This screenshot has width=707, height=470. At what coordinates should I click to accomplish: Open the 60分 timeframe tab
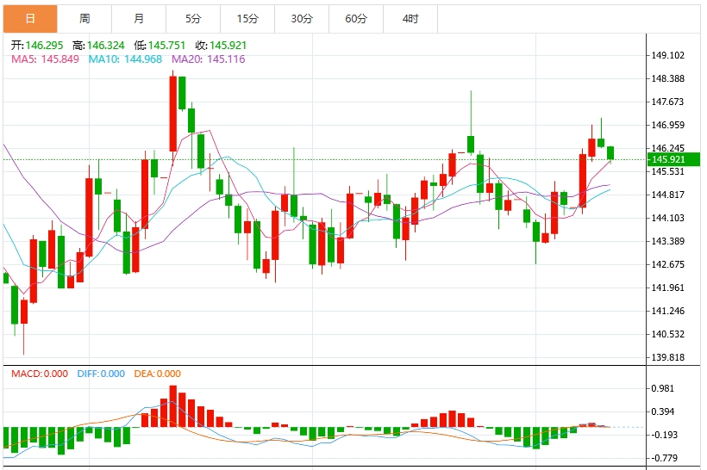(356, 19)
